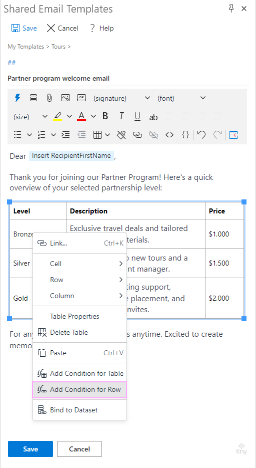This screenshot has height=468, width=256.
Task: Click the insert link chain icon
Action: coord(137,135)
